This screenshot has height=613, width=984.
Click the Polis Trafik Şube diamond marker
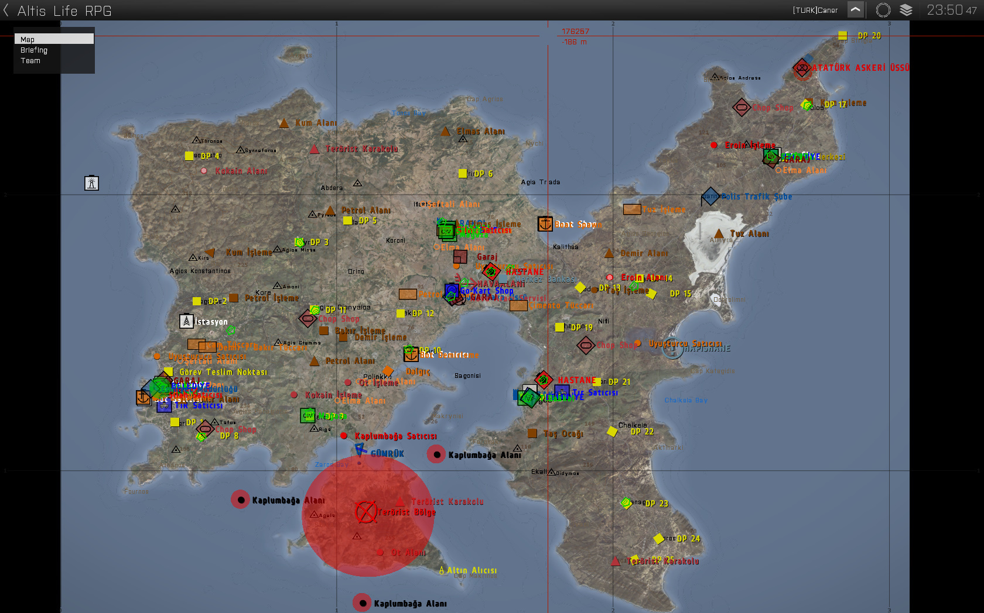click(x=710, y=197)
